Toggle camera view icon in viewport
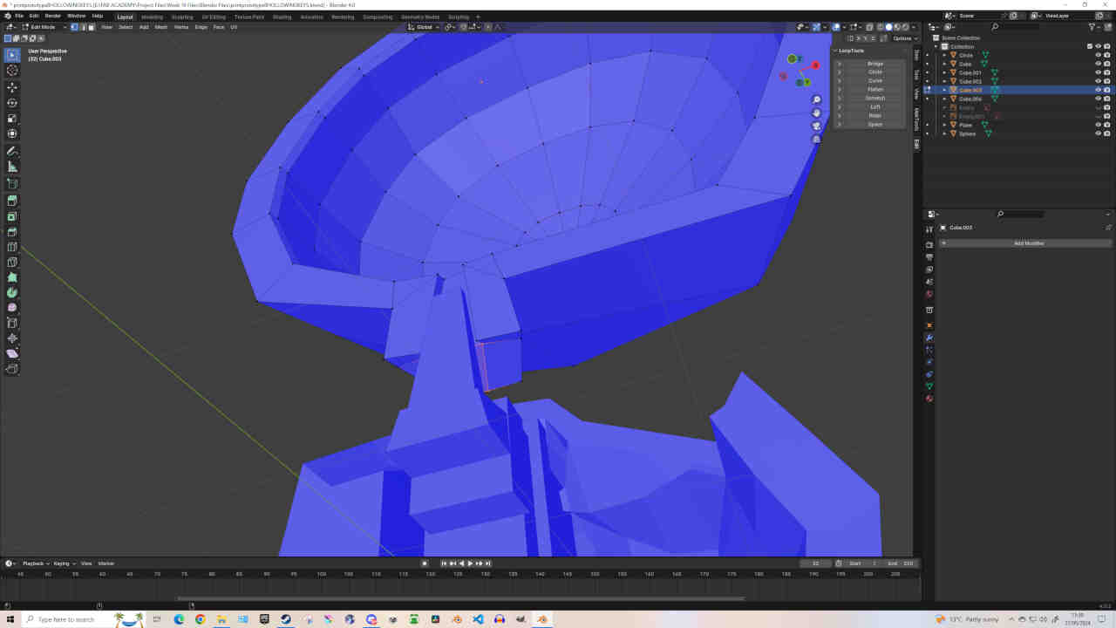Image resolution: width=1116 pixels, height=628 pixels. (817, 126)
